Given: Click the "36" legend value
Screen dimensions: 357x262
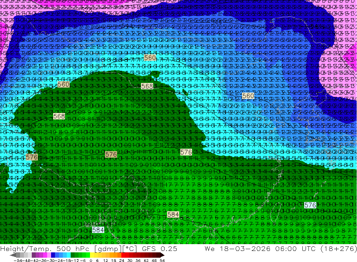Looking at the screenshot, I should 138,261.
